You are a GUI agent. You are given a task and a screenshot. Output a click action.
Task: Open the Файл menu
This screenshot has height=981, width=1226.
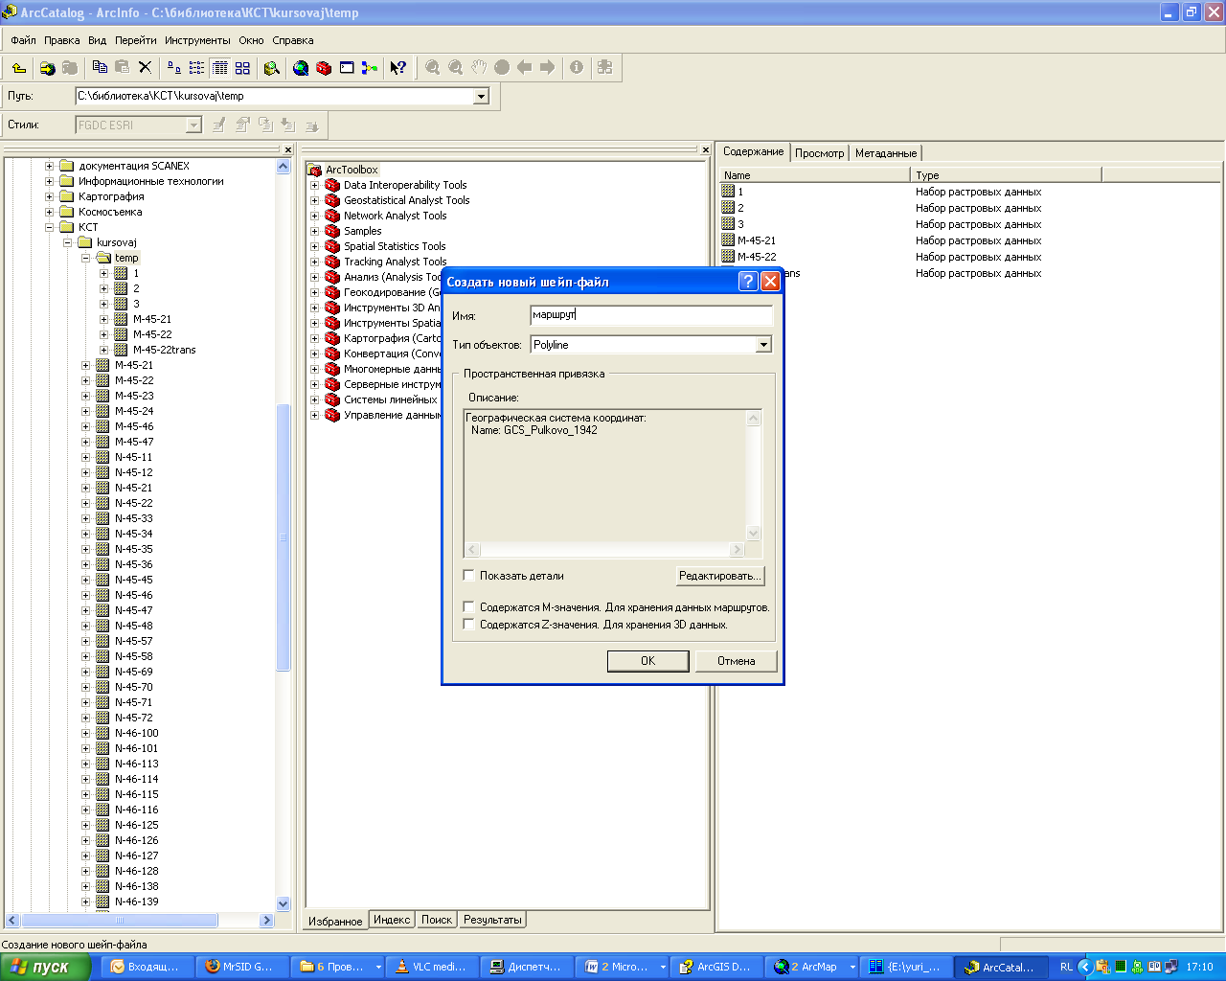coord(23,40)
